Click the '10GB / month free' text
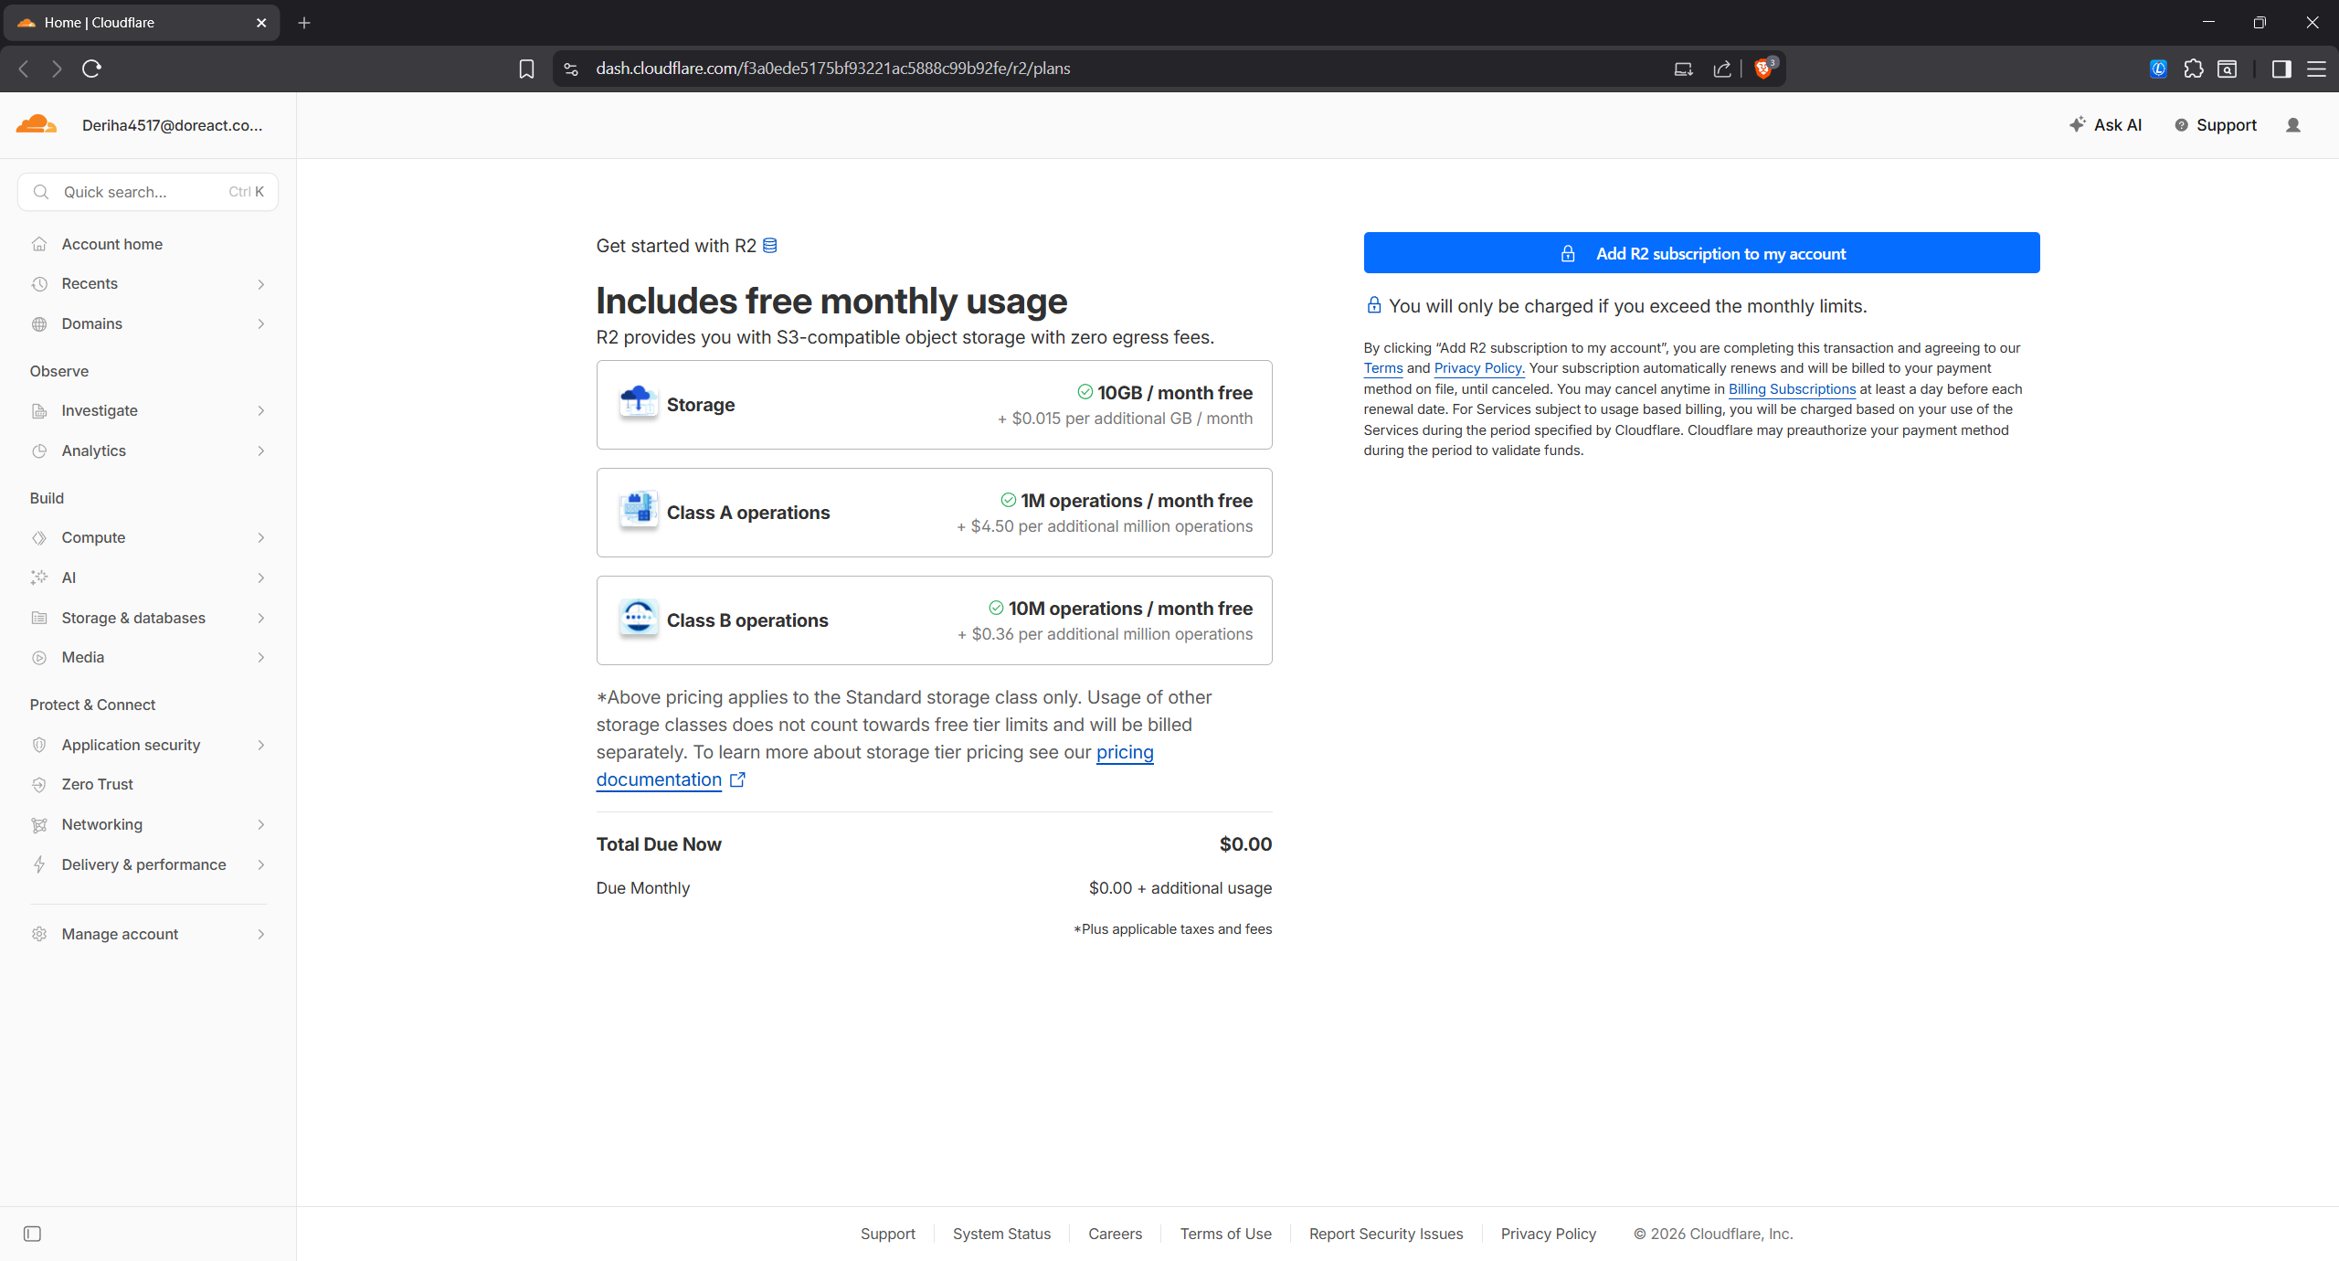Image resolution: width=2339 pixels, height=1261 pixels. pos(1175,393)
